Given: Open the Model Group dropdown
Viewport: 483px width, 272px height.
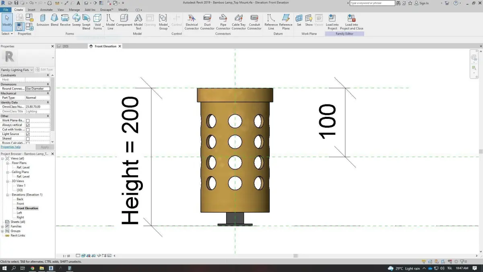Looking at the screenshot, I should tap(163, 22).
